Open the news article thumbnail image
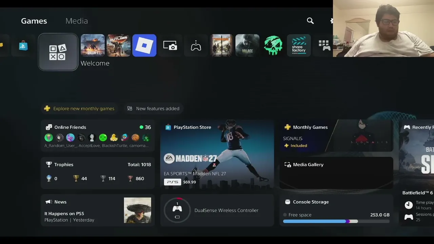This screenshot has width=434, height=244. tap(137, 210)
